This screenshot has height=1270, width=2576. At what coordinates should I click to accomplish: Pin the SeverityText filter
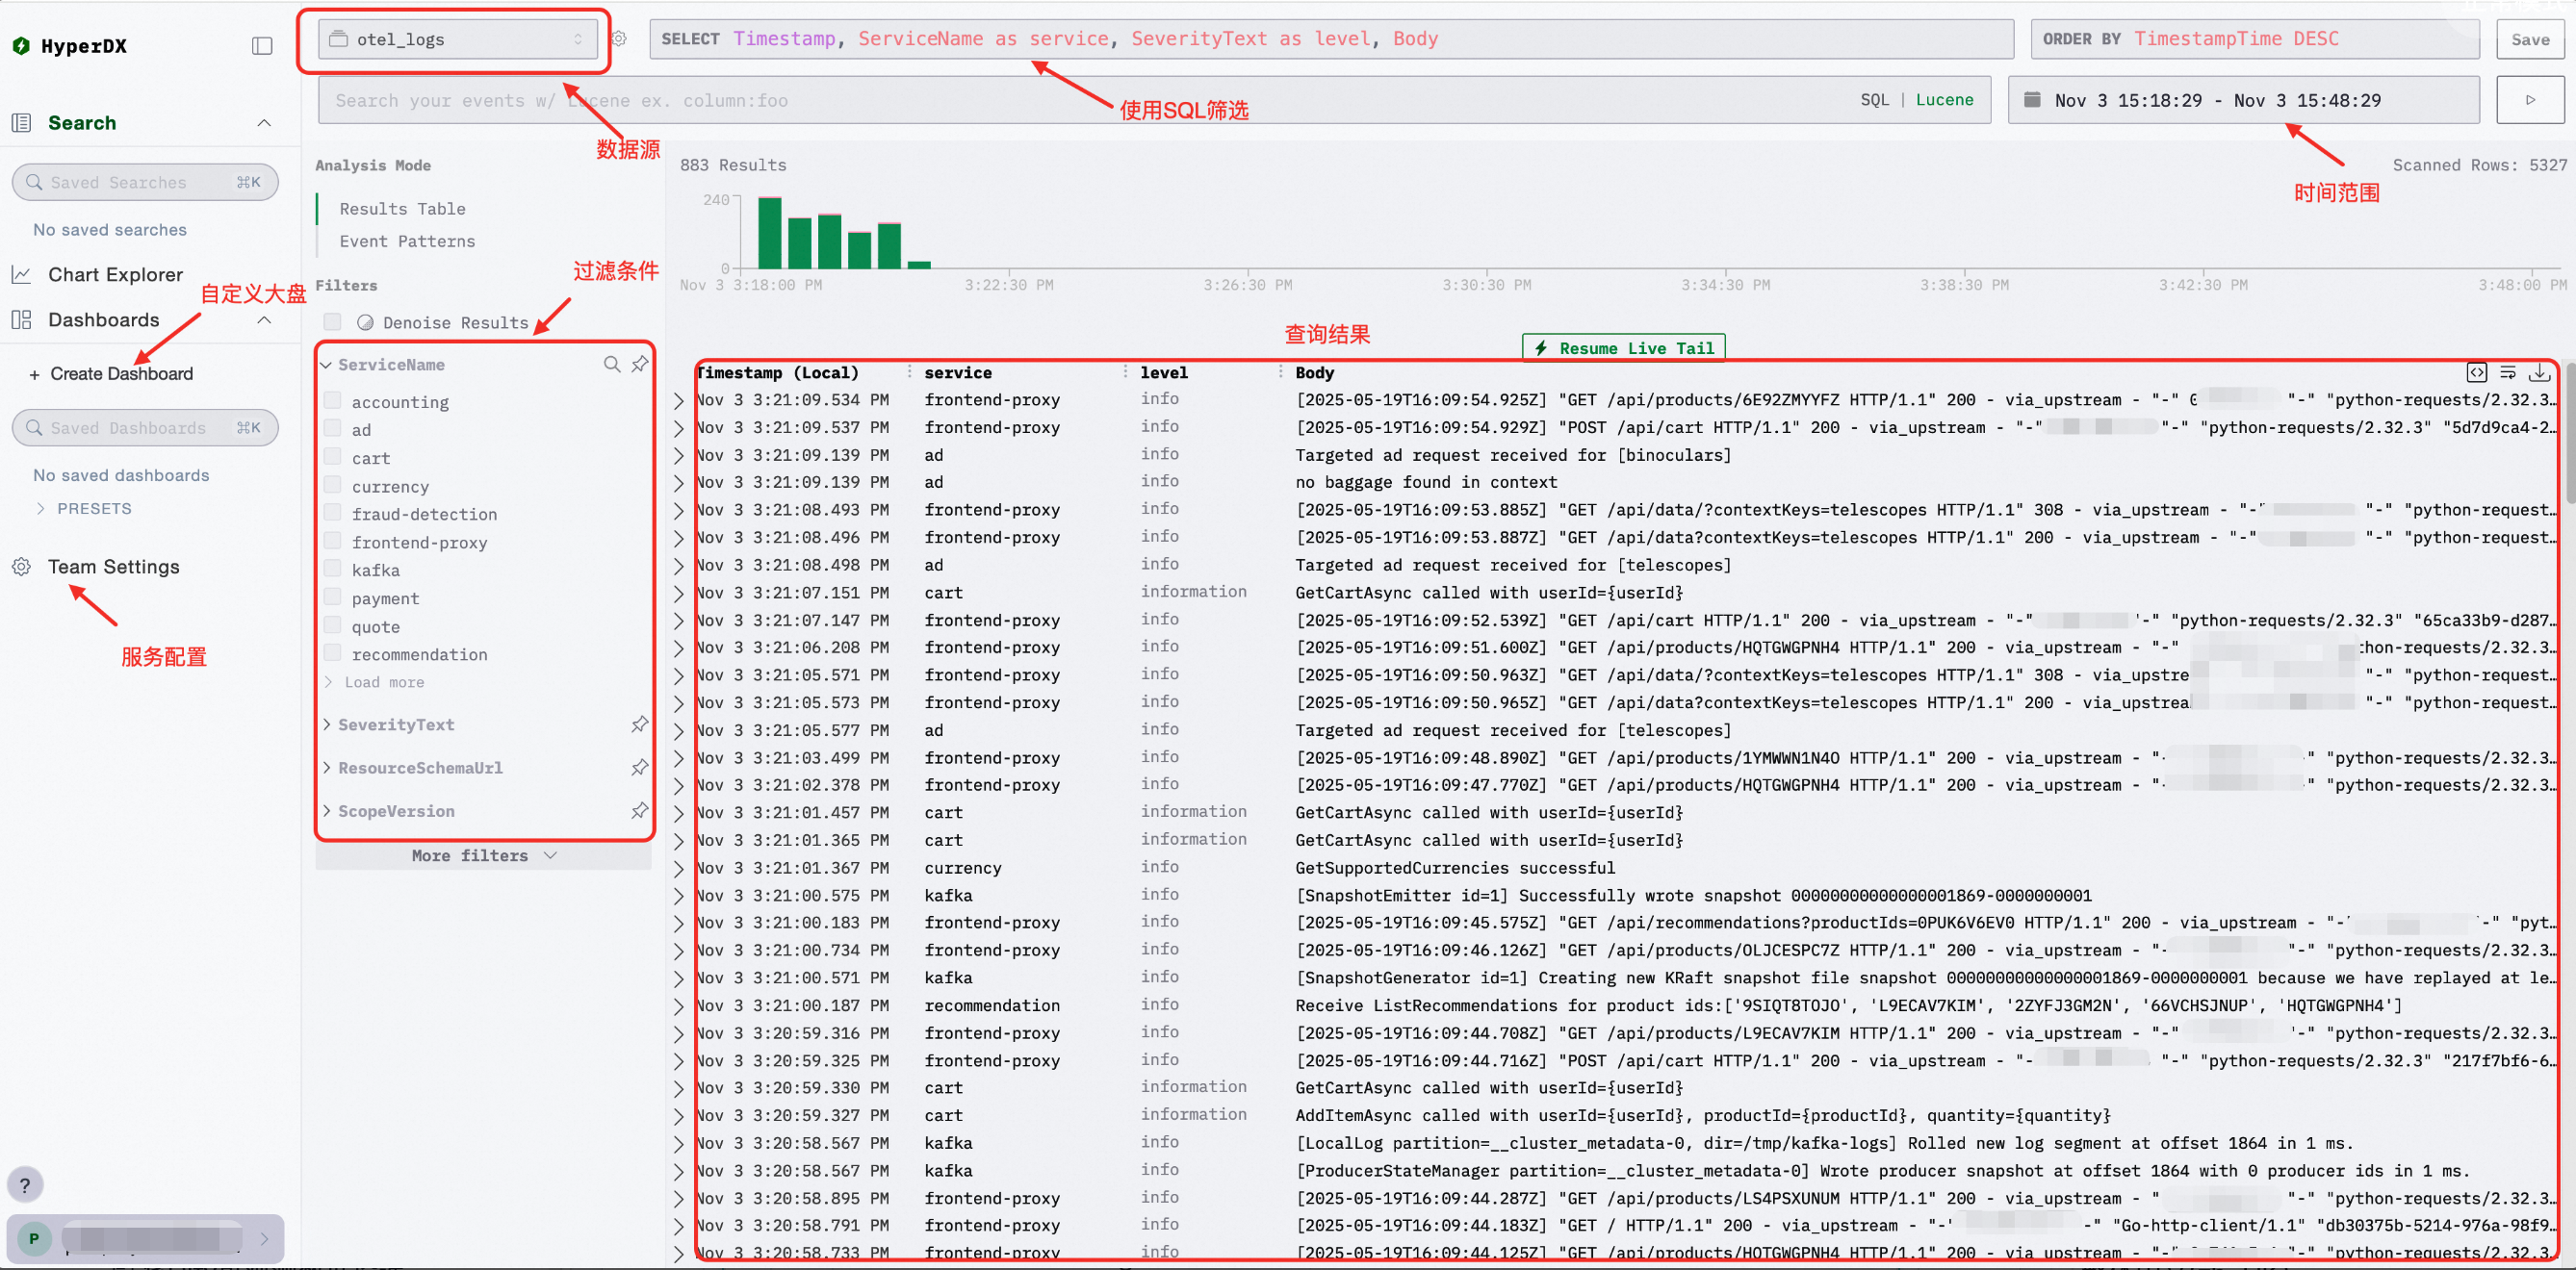pyautogui.click(x=639, y=724)
